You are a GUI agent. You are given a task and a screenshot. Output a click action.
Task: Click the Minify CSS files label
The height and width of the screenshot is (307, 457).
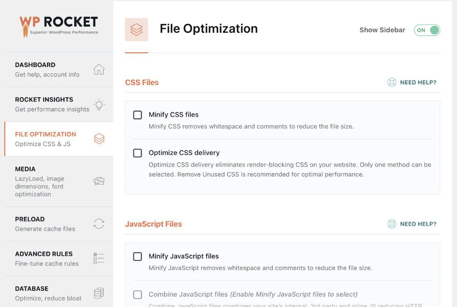tap(173, 114)
